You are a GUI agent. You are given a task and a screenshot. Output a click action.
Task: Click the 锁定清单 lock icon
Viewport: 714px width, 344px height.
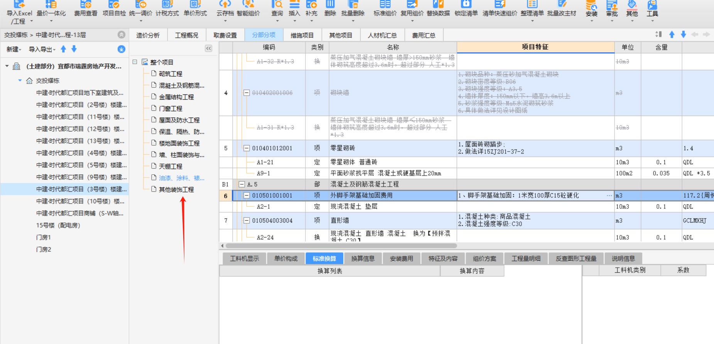(466, 5)
